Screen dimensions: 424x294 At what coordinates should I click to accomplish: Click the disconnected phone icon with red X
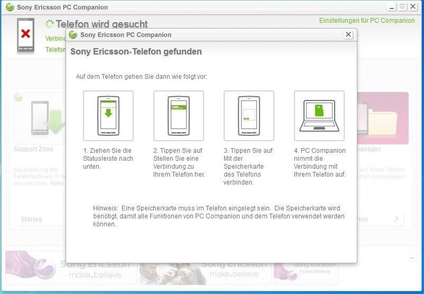(x=26, y=35)
